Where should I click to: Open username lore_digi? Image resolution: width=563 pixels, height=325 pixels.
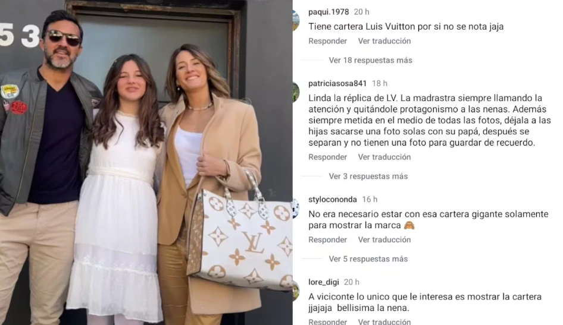point(324,282)
